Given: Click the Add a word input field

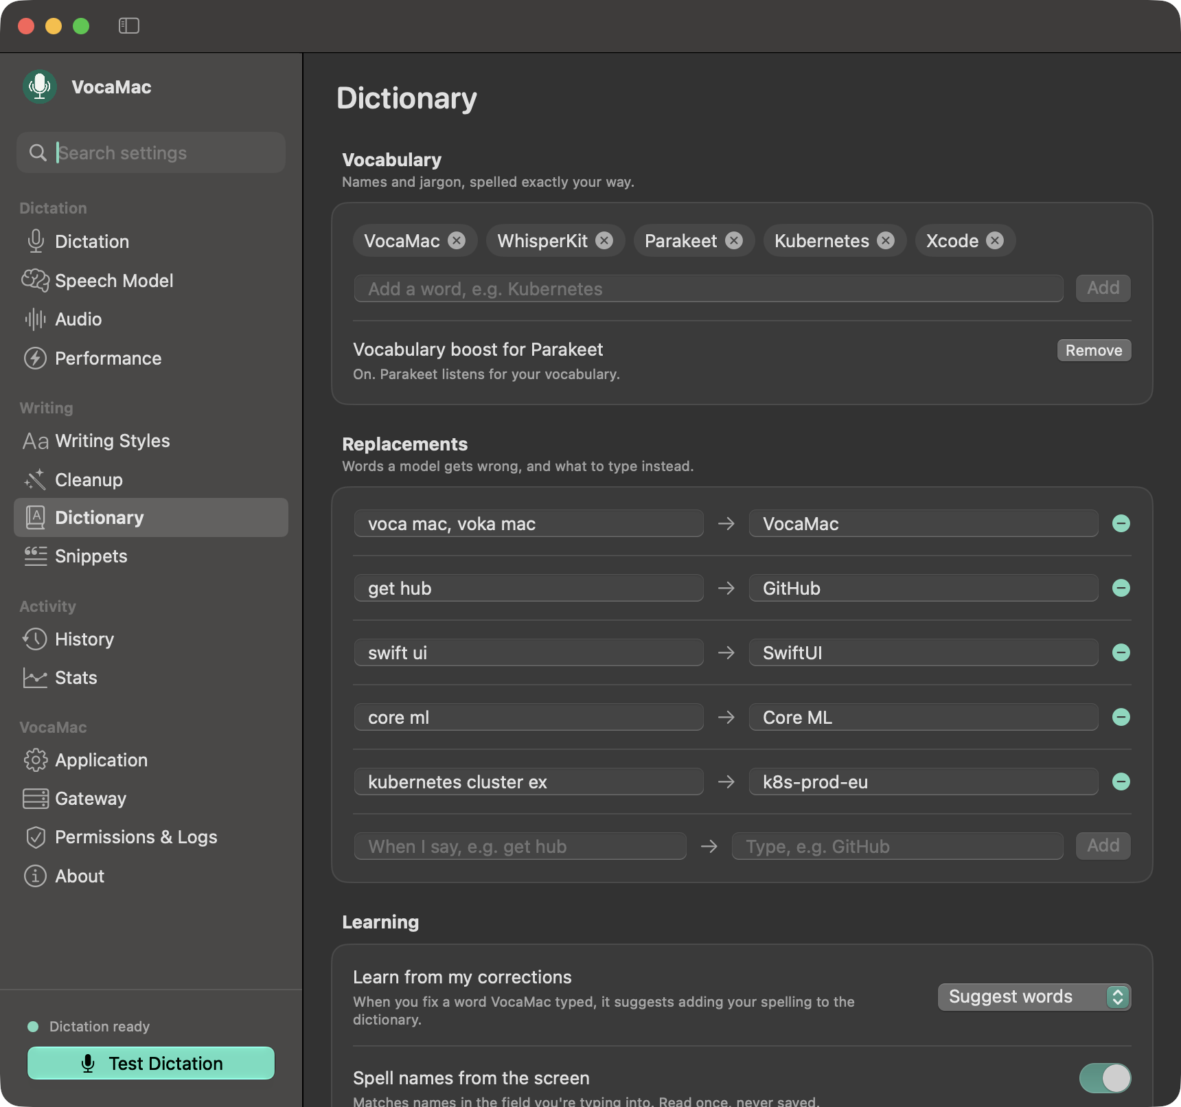Looking at the screenshot, I should (x=709, y=288).
